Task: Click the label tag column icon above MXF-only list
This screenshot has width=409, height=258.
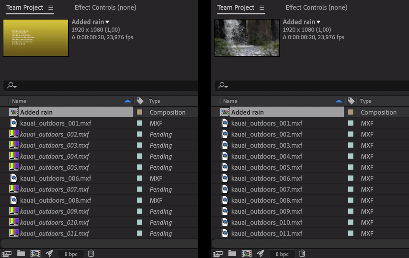Action: click(351, 101)
